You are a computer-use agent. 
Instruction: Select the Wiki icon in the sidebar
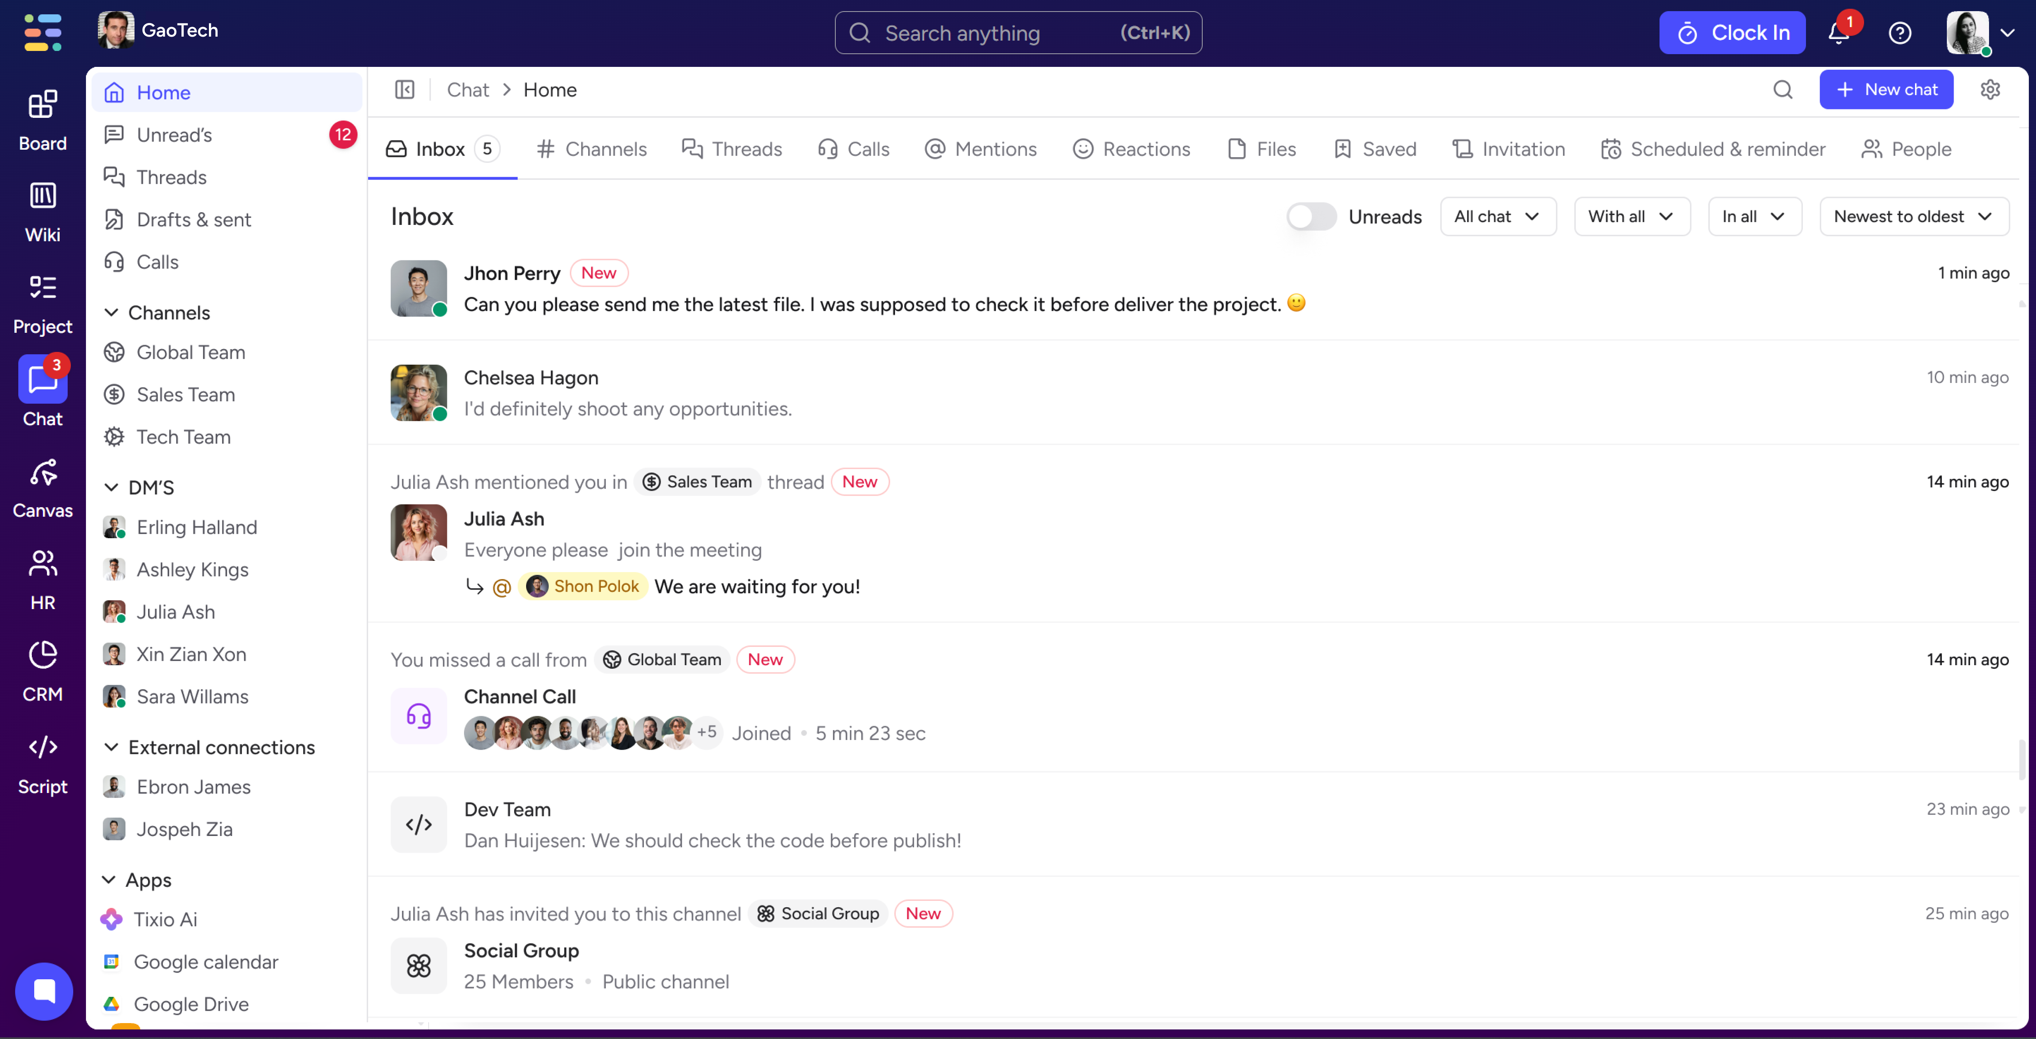click(43, 209)
